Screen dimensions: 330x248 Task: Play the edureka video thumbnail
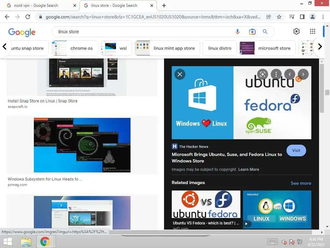click(246, 224)
